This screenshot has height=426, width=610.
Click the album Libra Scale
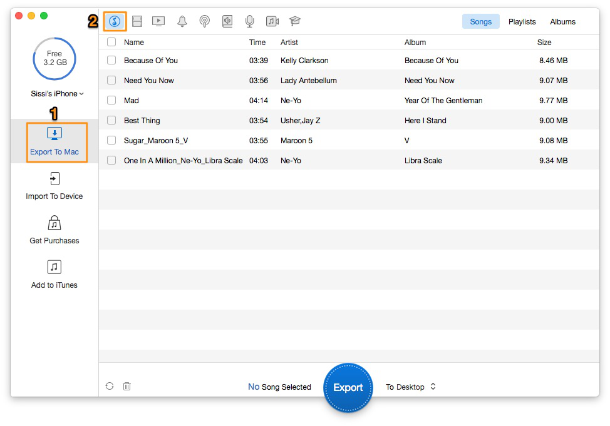tap(423, 161)
